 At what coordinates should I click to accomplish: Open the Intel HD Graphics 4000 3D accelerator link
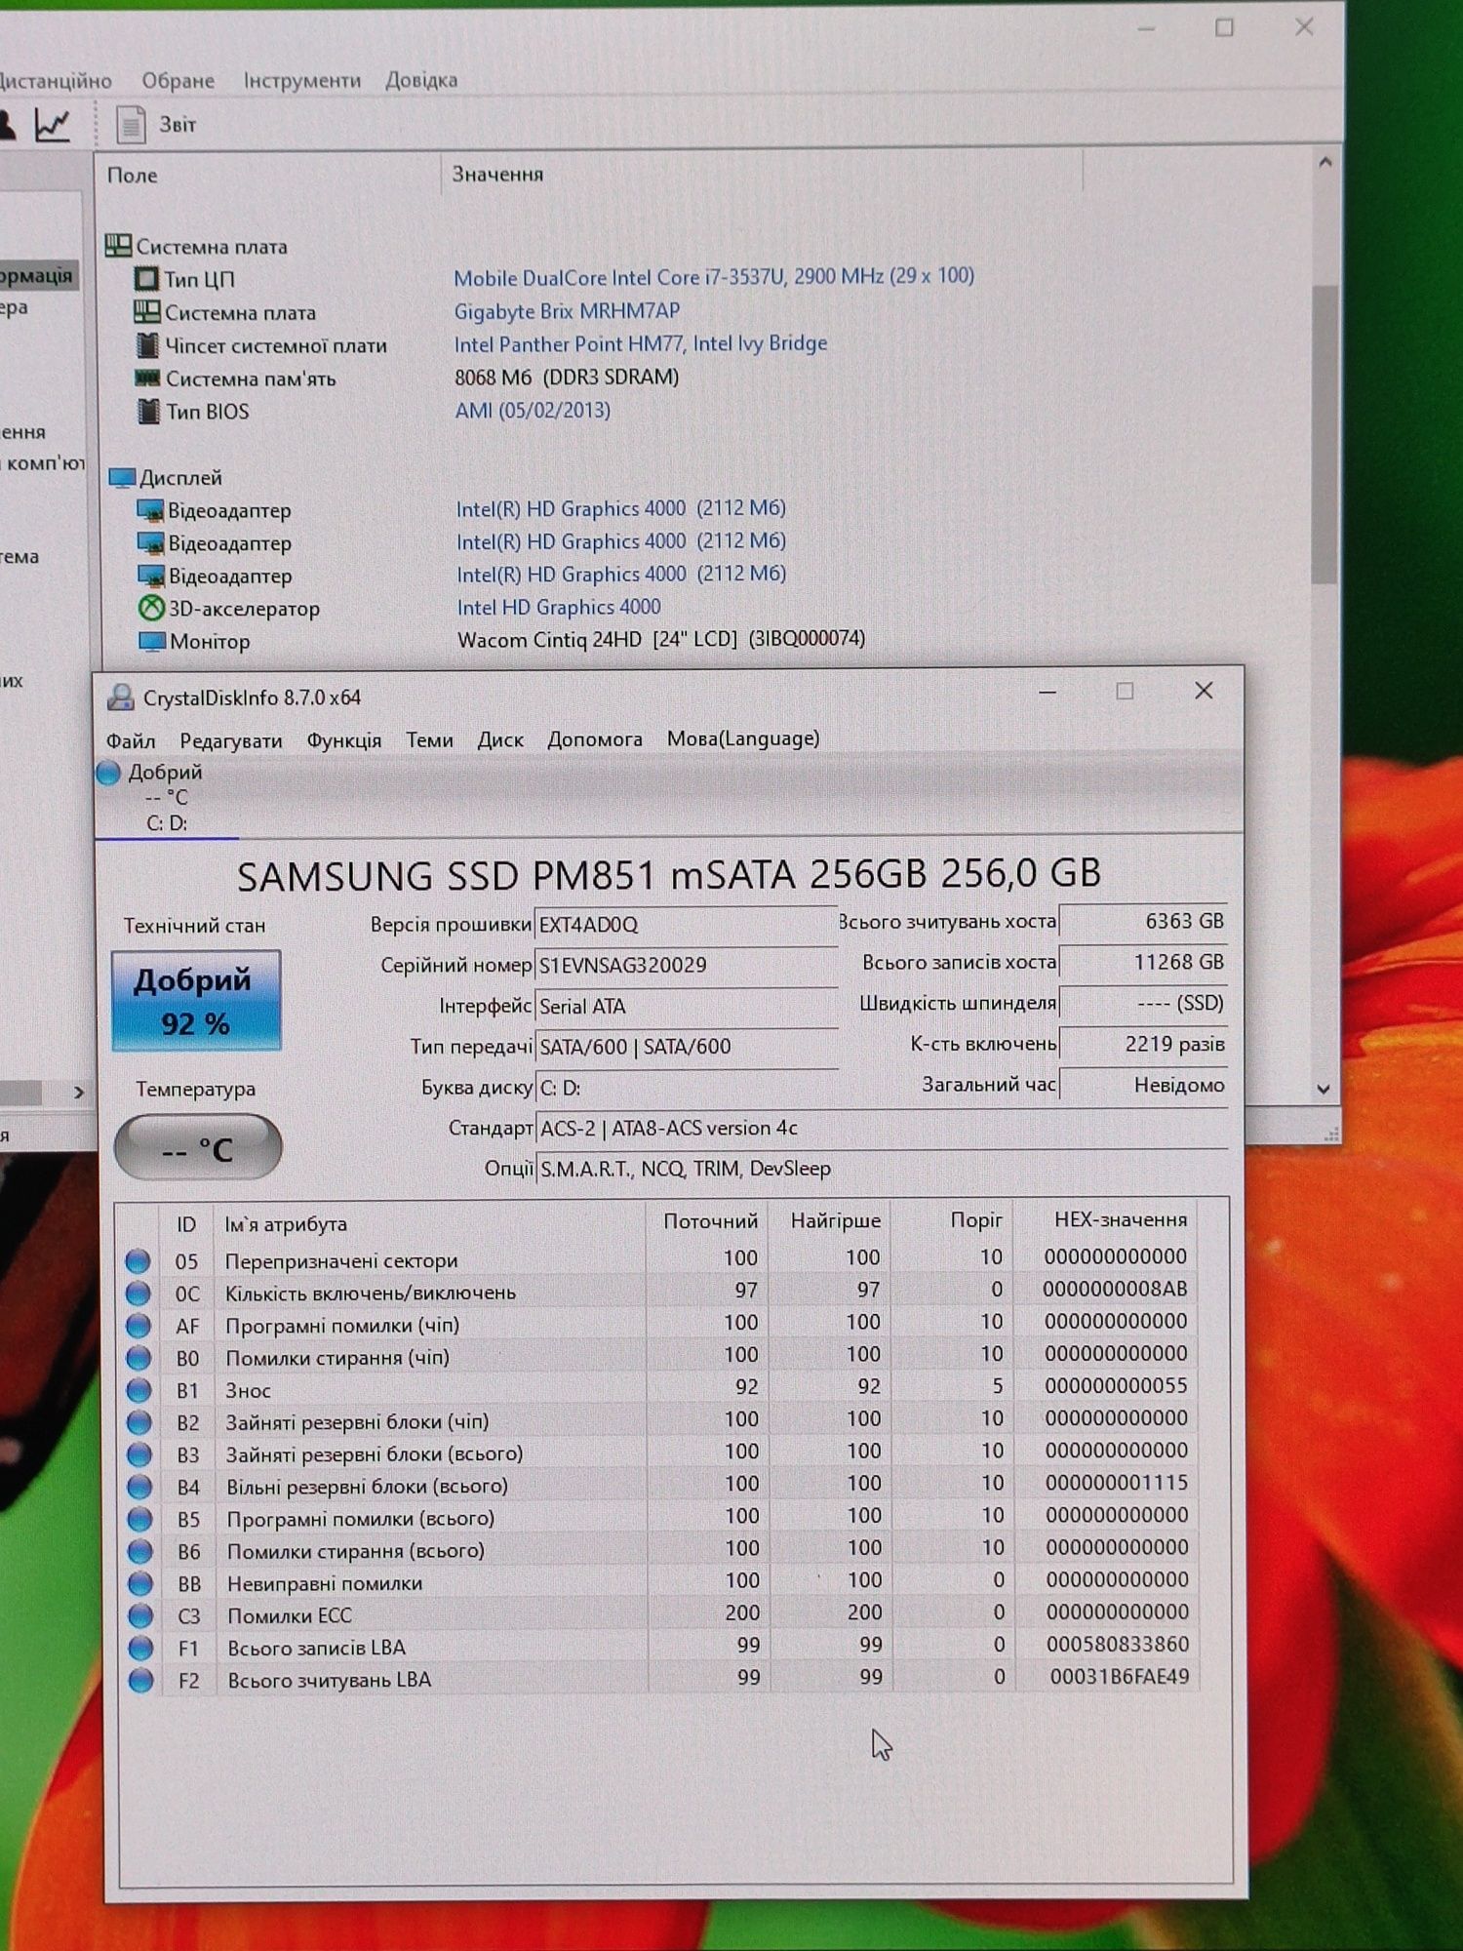(559, 607)
